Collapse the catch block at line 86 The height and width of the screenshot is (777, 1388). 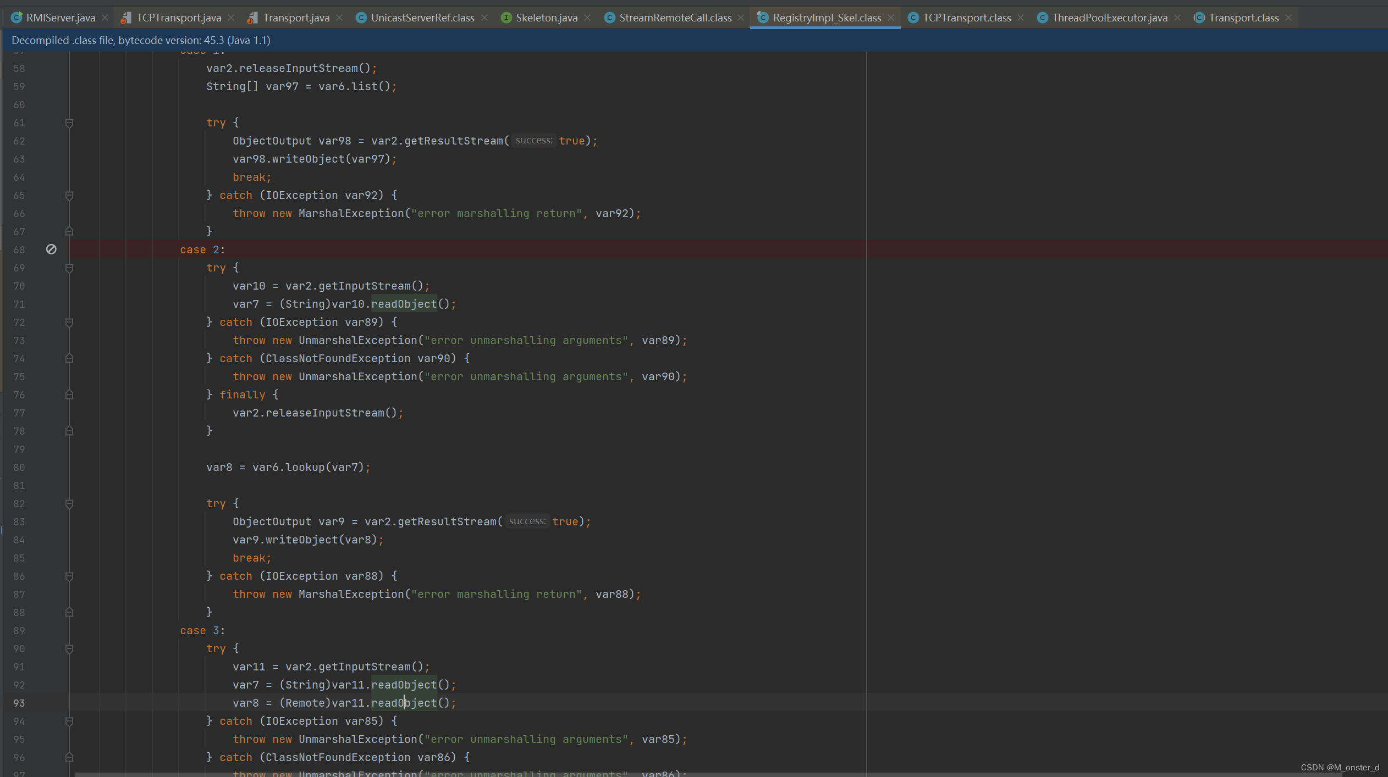(69, 576)
